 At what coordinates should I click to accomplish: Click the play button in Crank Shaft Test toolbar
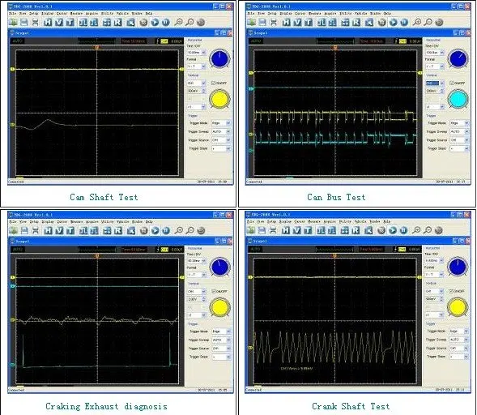[x=393, y=230]
